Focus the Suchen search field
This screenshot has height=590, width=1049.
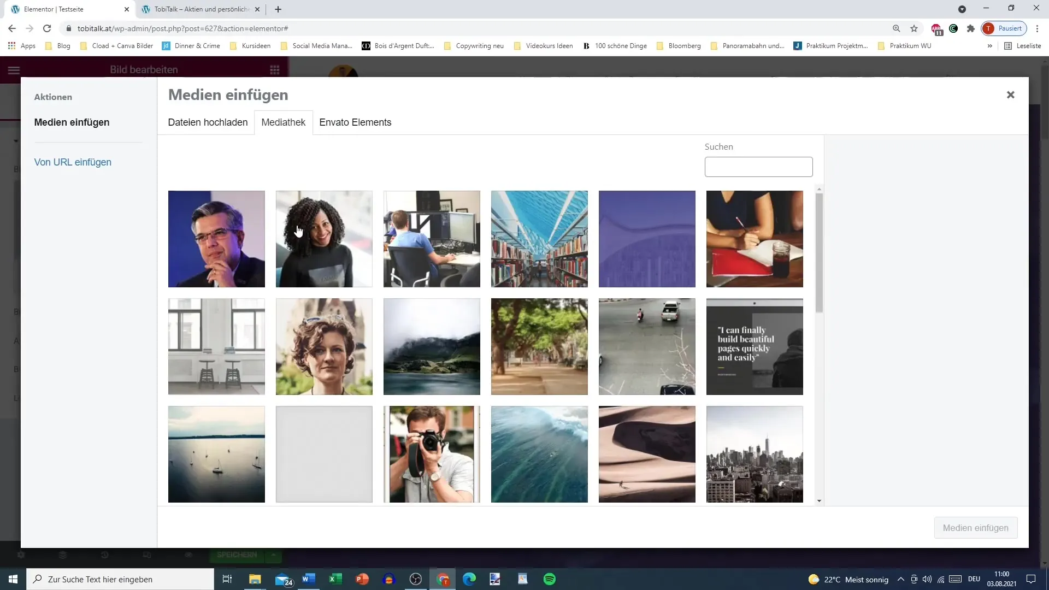[758, 167]
